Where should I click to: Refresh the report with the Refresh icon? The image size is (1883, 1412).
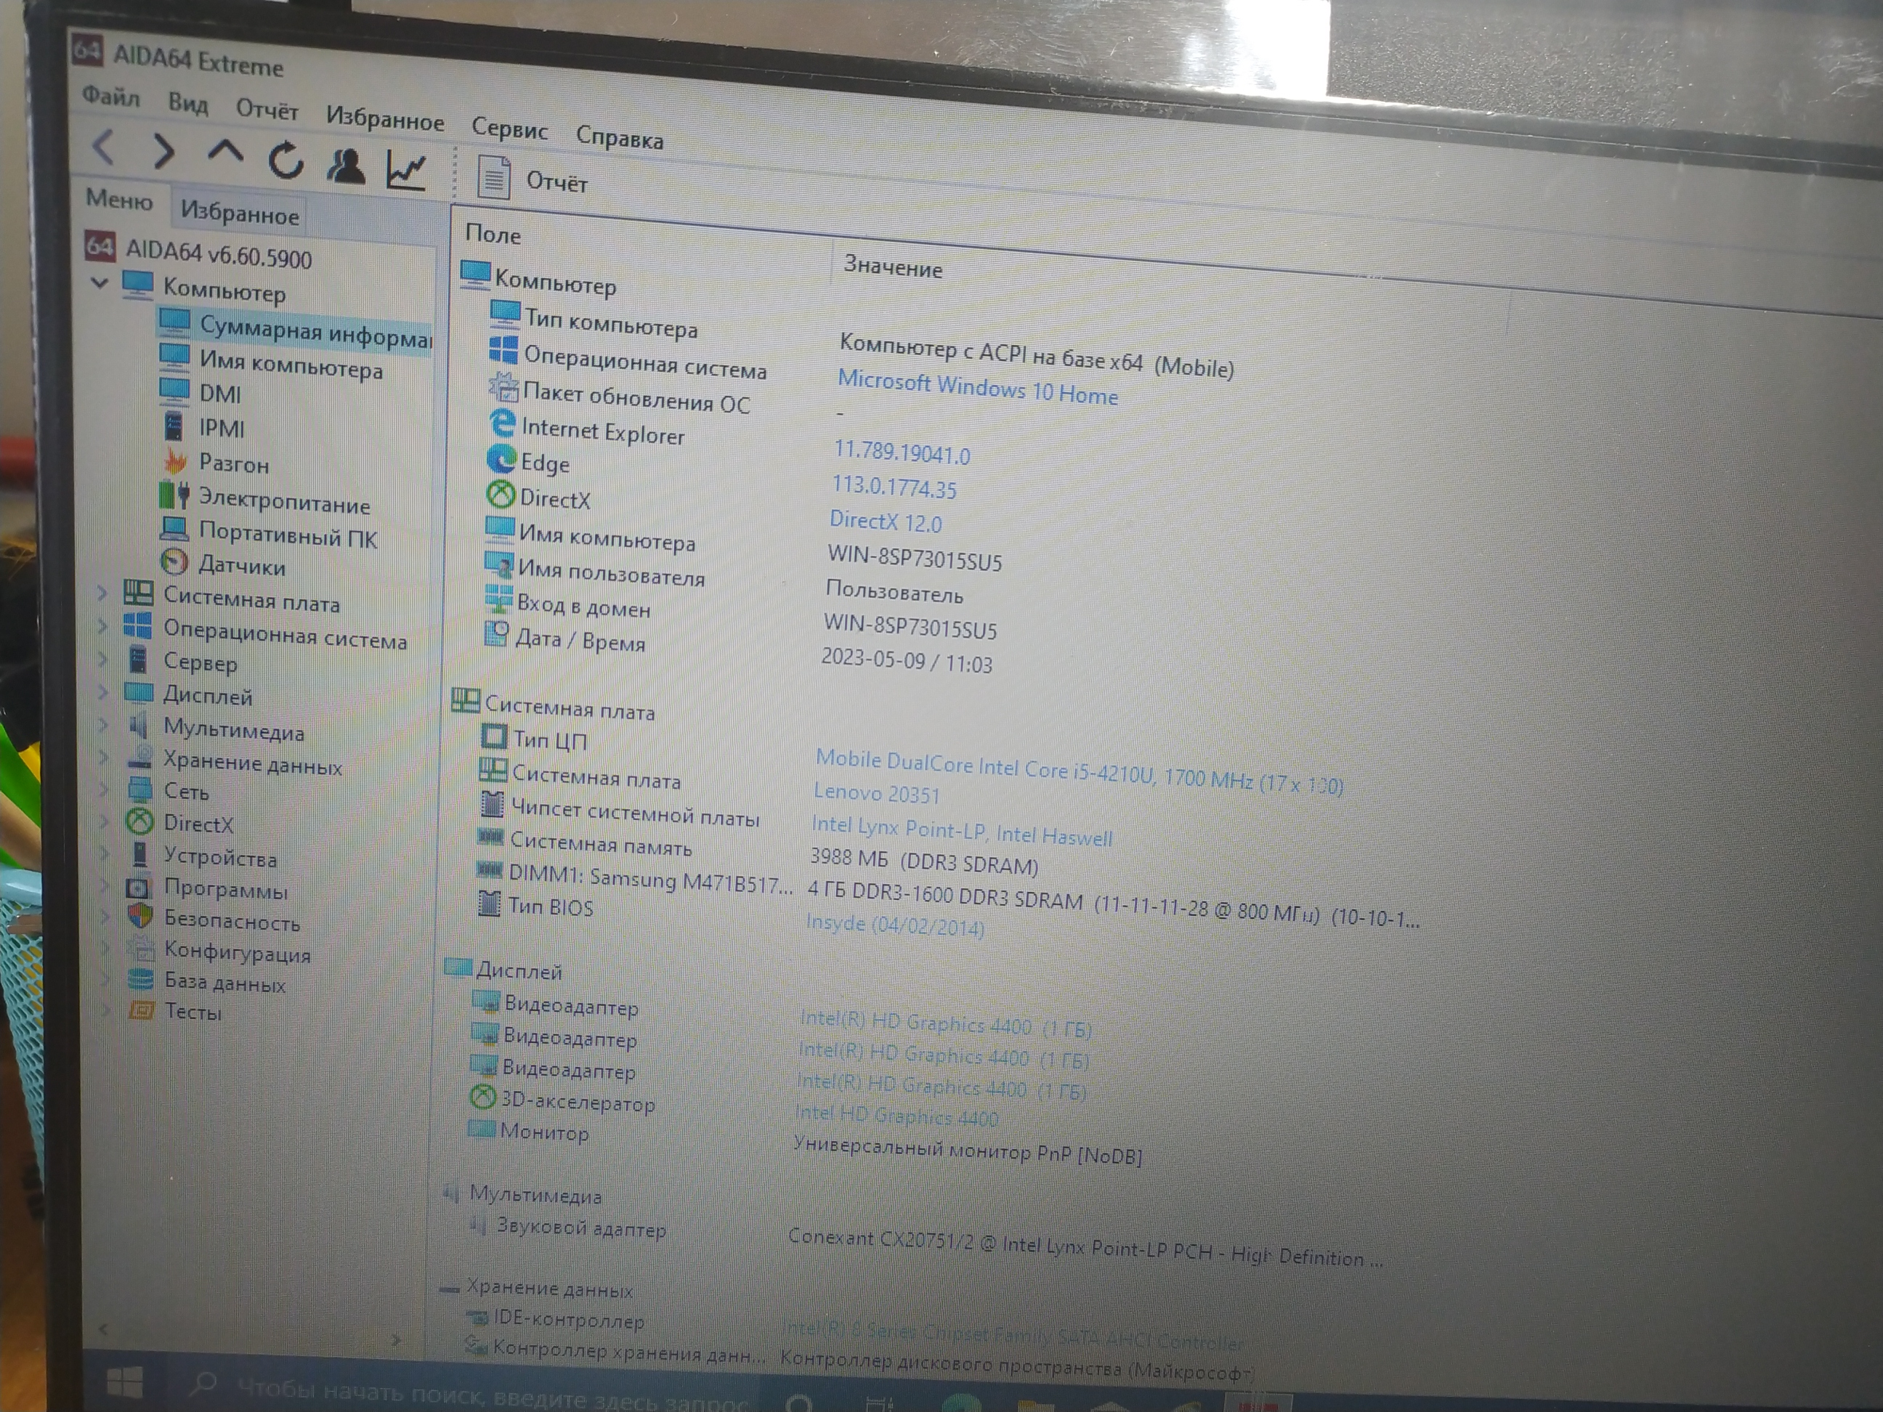(x=286, y=160)
